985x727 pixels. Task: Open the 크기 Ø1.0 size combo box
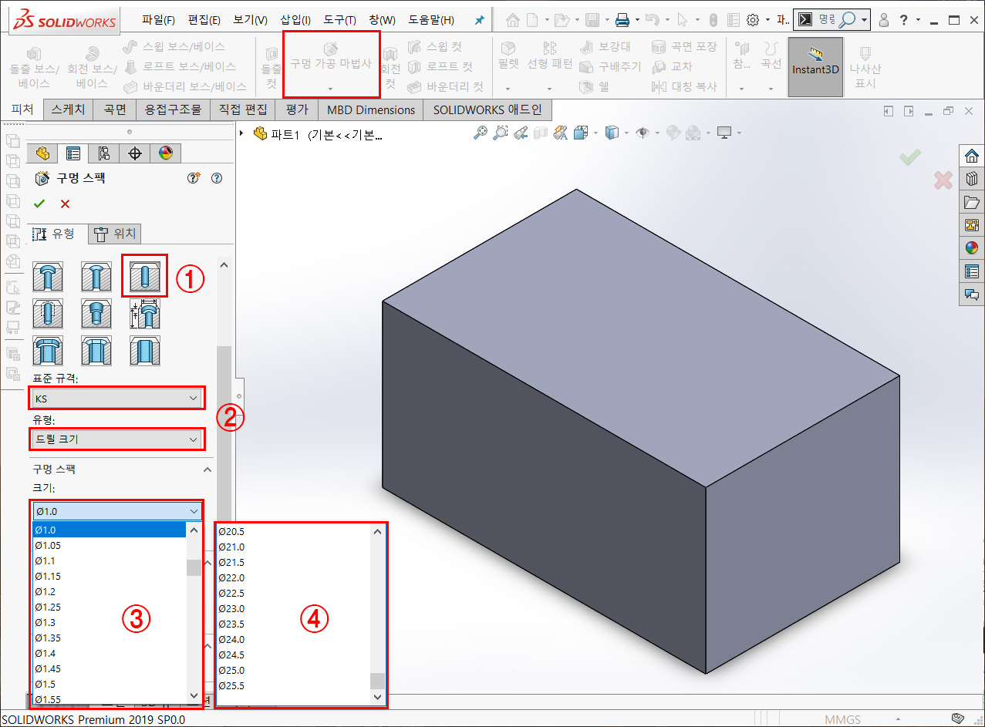pyautogui.click(x=116, y=510)
